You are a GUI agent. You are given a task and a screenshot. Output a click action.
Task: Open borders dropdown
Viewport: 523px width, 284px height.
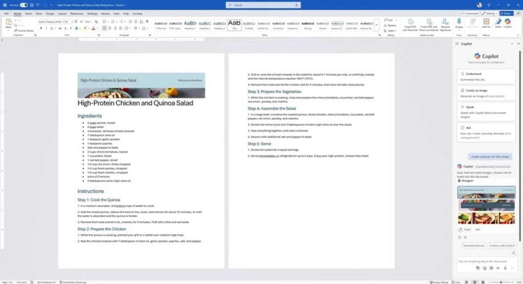coord(148,28)
